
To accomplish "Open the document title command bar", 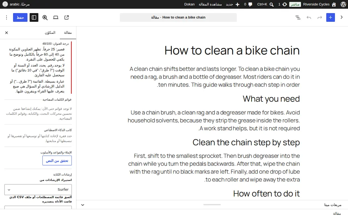I will (178, 17).
